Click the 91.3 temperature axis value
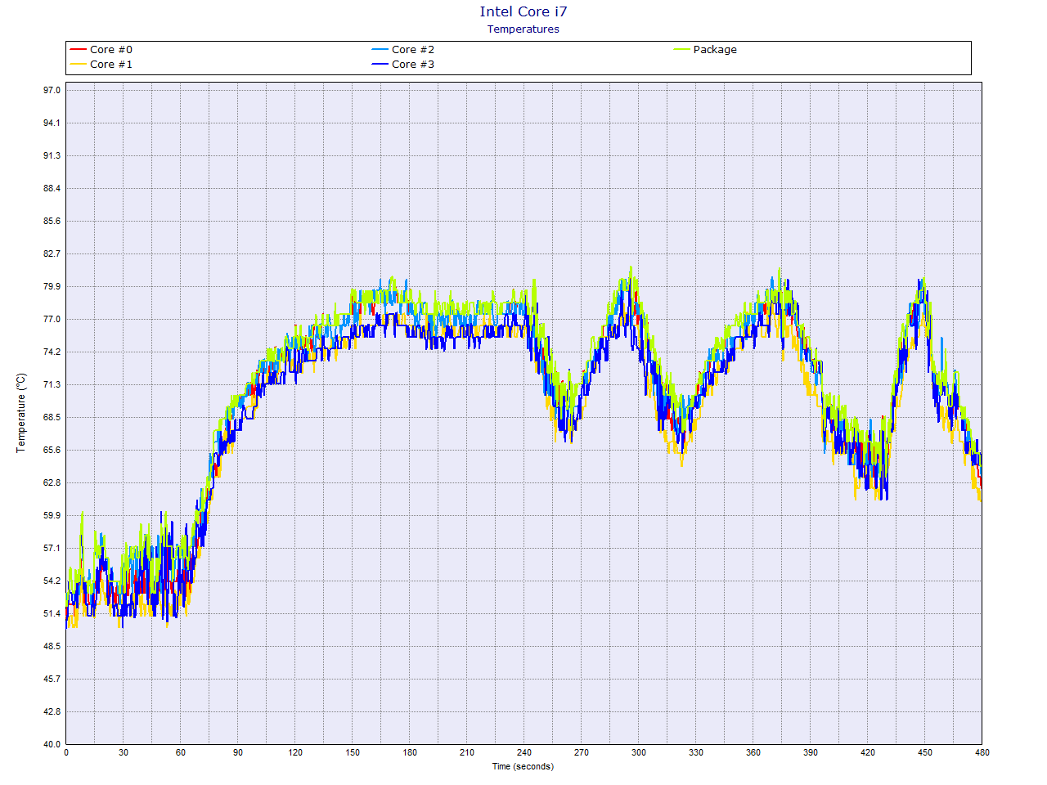 click(52, 155)
